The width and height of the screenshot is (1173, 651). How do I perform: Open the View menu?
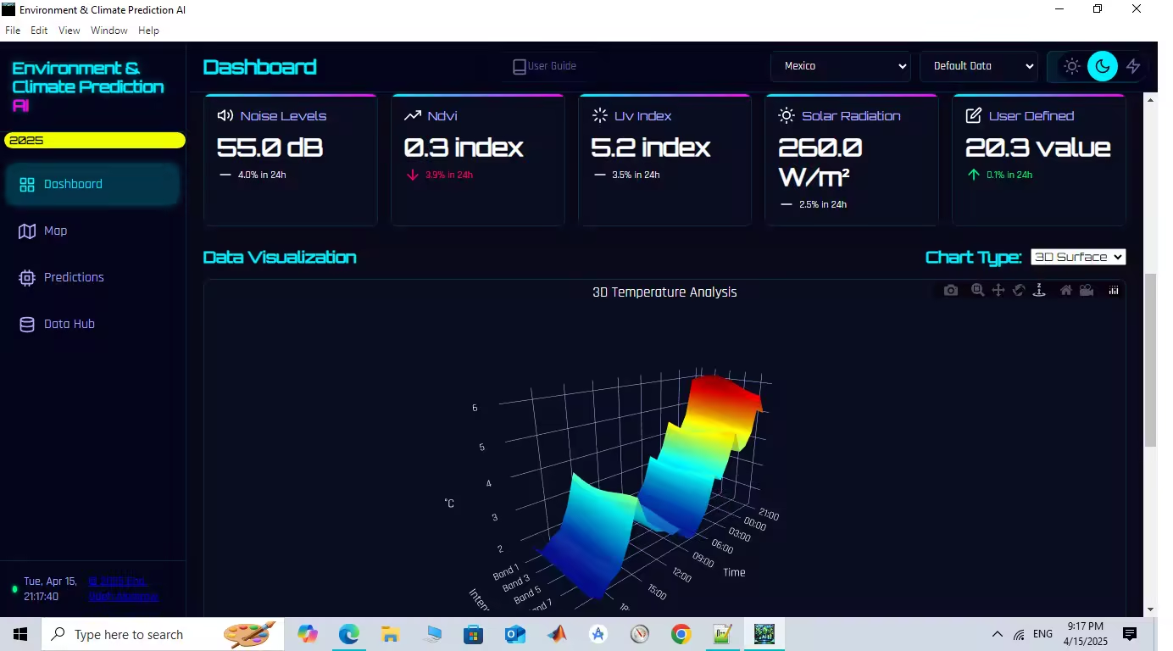pyautogui.click(x=69, y=31)
